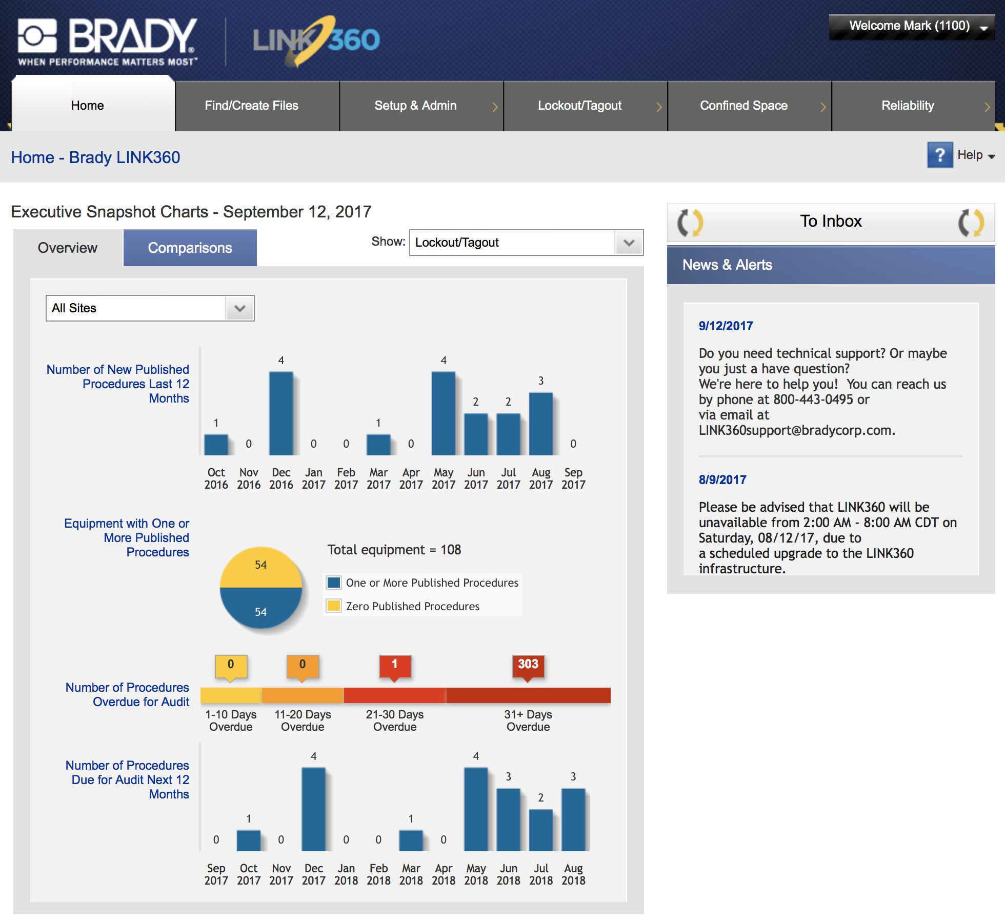Click the Brady logo
Screen dimensions: 1005x921
pyautogui.click(x=108, y=42)
